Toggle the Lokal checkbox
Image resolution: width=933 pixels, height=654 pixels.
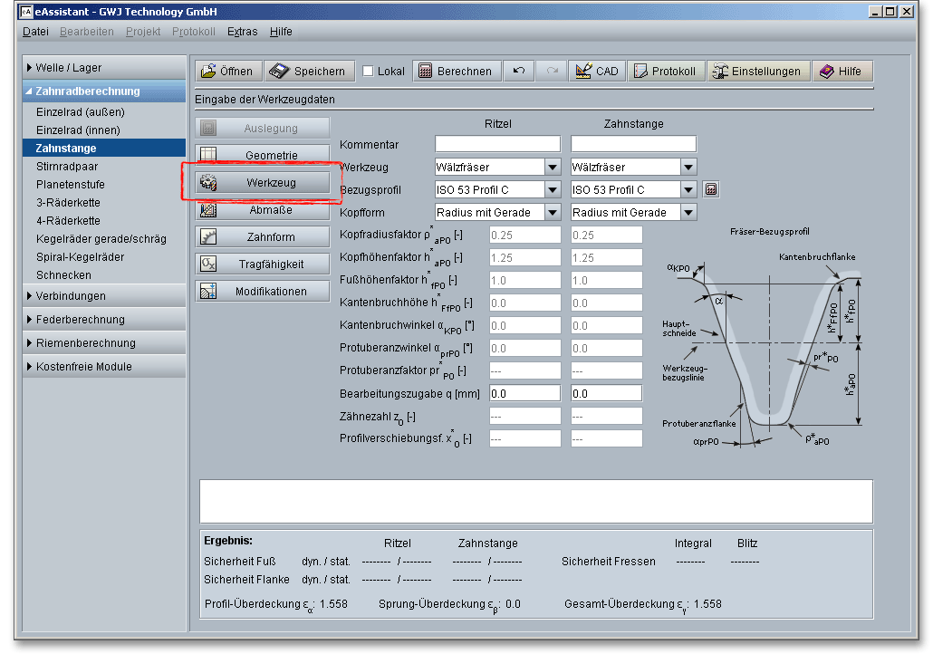coord(369,72)
